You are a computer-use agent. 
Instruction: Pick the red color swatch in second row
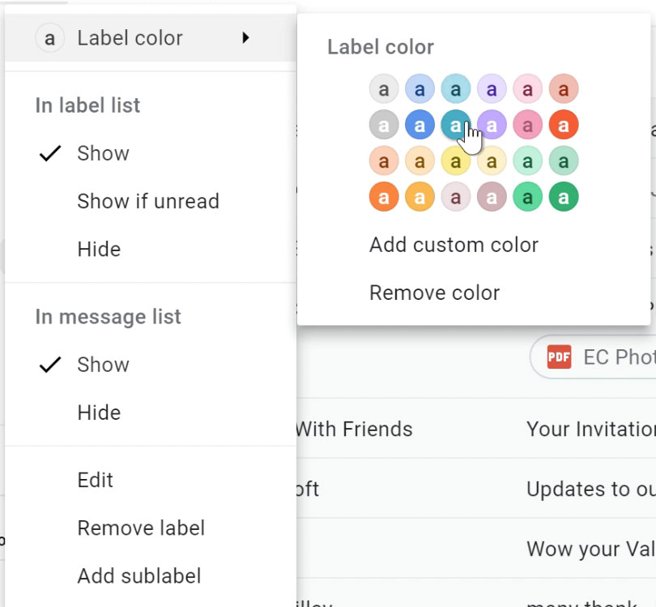[563, 124]
